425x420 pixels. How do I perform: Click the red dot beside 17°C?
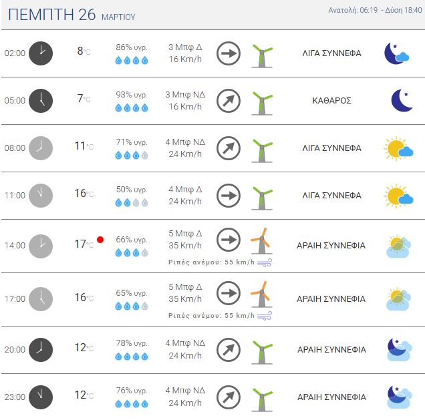100,239
